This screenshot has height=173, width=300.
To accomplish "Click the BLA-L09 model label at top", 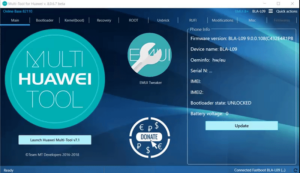I will coord(259,11).
